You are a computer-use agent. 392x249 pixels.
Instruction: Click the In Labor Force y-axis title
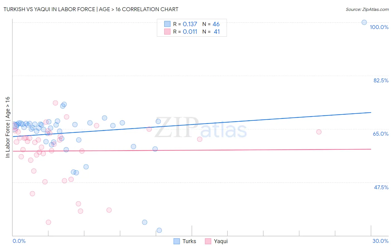(8, 127)
